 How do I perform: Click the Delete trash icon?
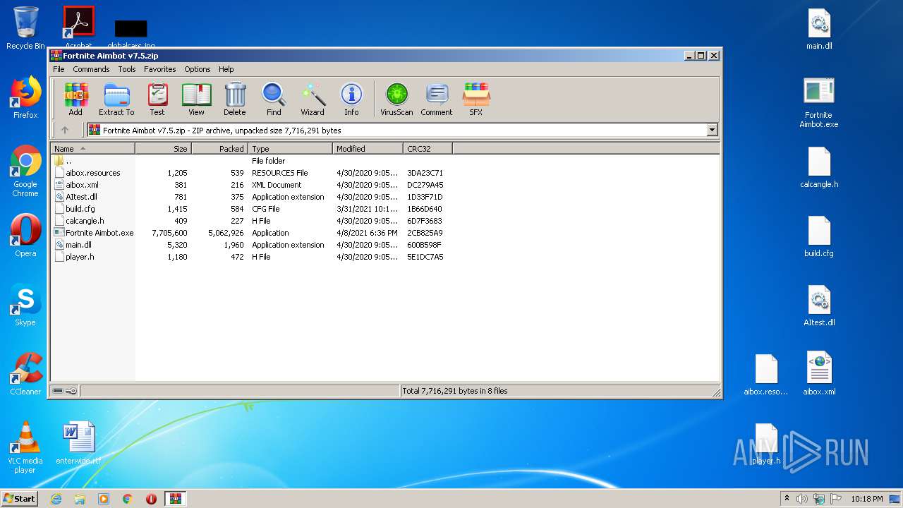click(235, 99)
